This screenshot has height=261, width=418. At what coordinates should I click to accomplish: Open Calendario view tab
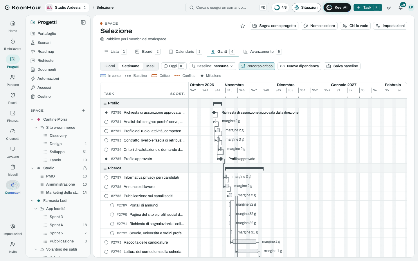[185, 52]
